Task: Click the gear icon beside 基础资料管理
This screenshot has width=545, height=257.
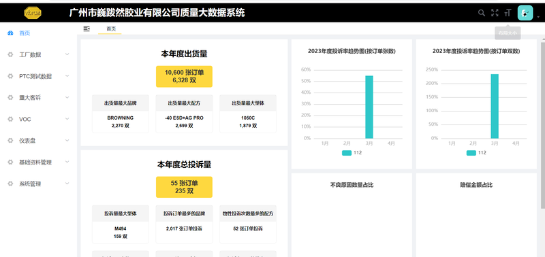Action: click(10, 162)
